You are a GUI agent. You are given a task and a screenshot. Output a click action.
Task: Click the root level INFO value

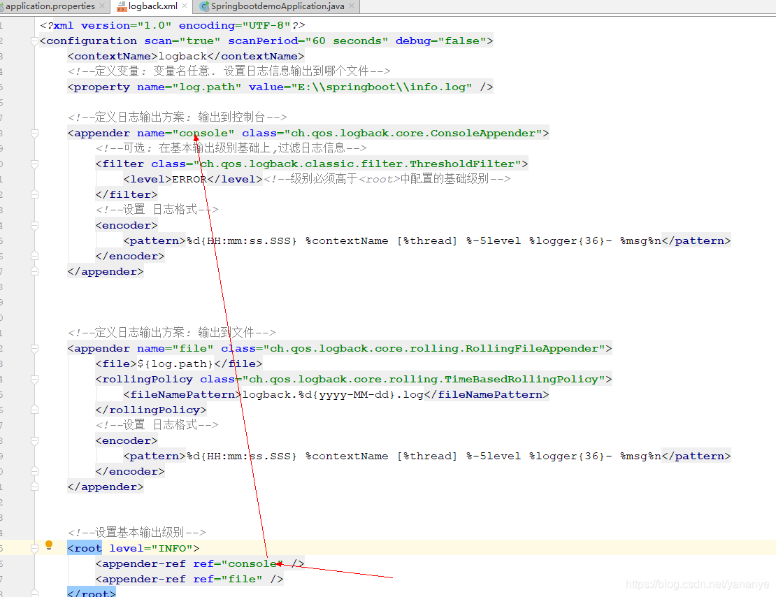coord(172,549)
